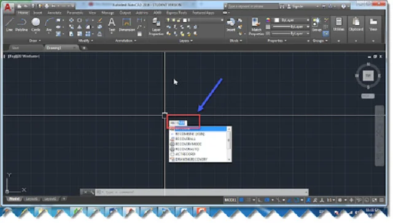
Task: Expand the Block panel
Action: coord(236,41)
